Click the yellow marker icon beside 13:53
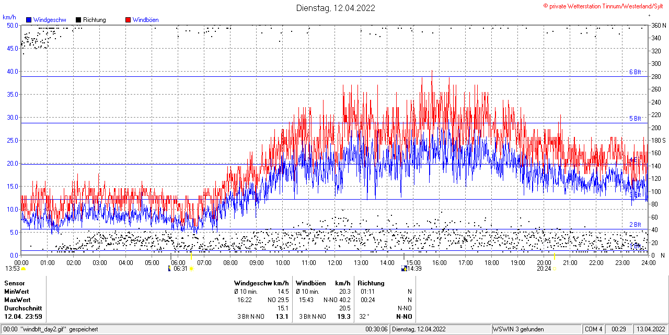 [x=24, y=269]
